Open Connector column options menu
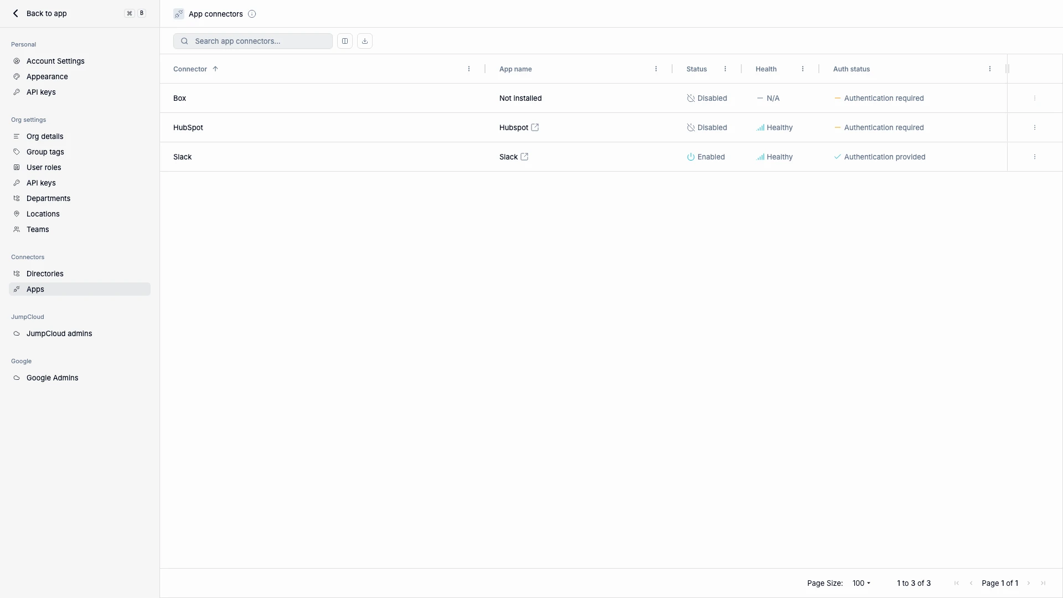The width and height of the screenshot is (1063, 598). pos(469,69)
